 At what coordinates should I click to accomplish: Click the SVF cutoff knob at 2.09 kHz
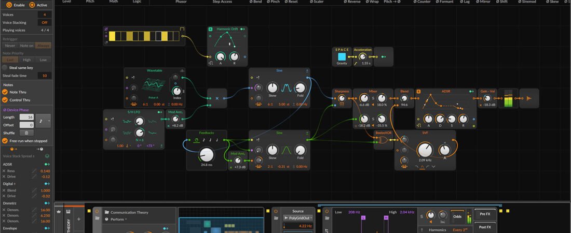[x=425, y=150]
